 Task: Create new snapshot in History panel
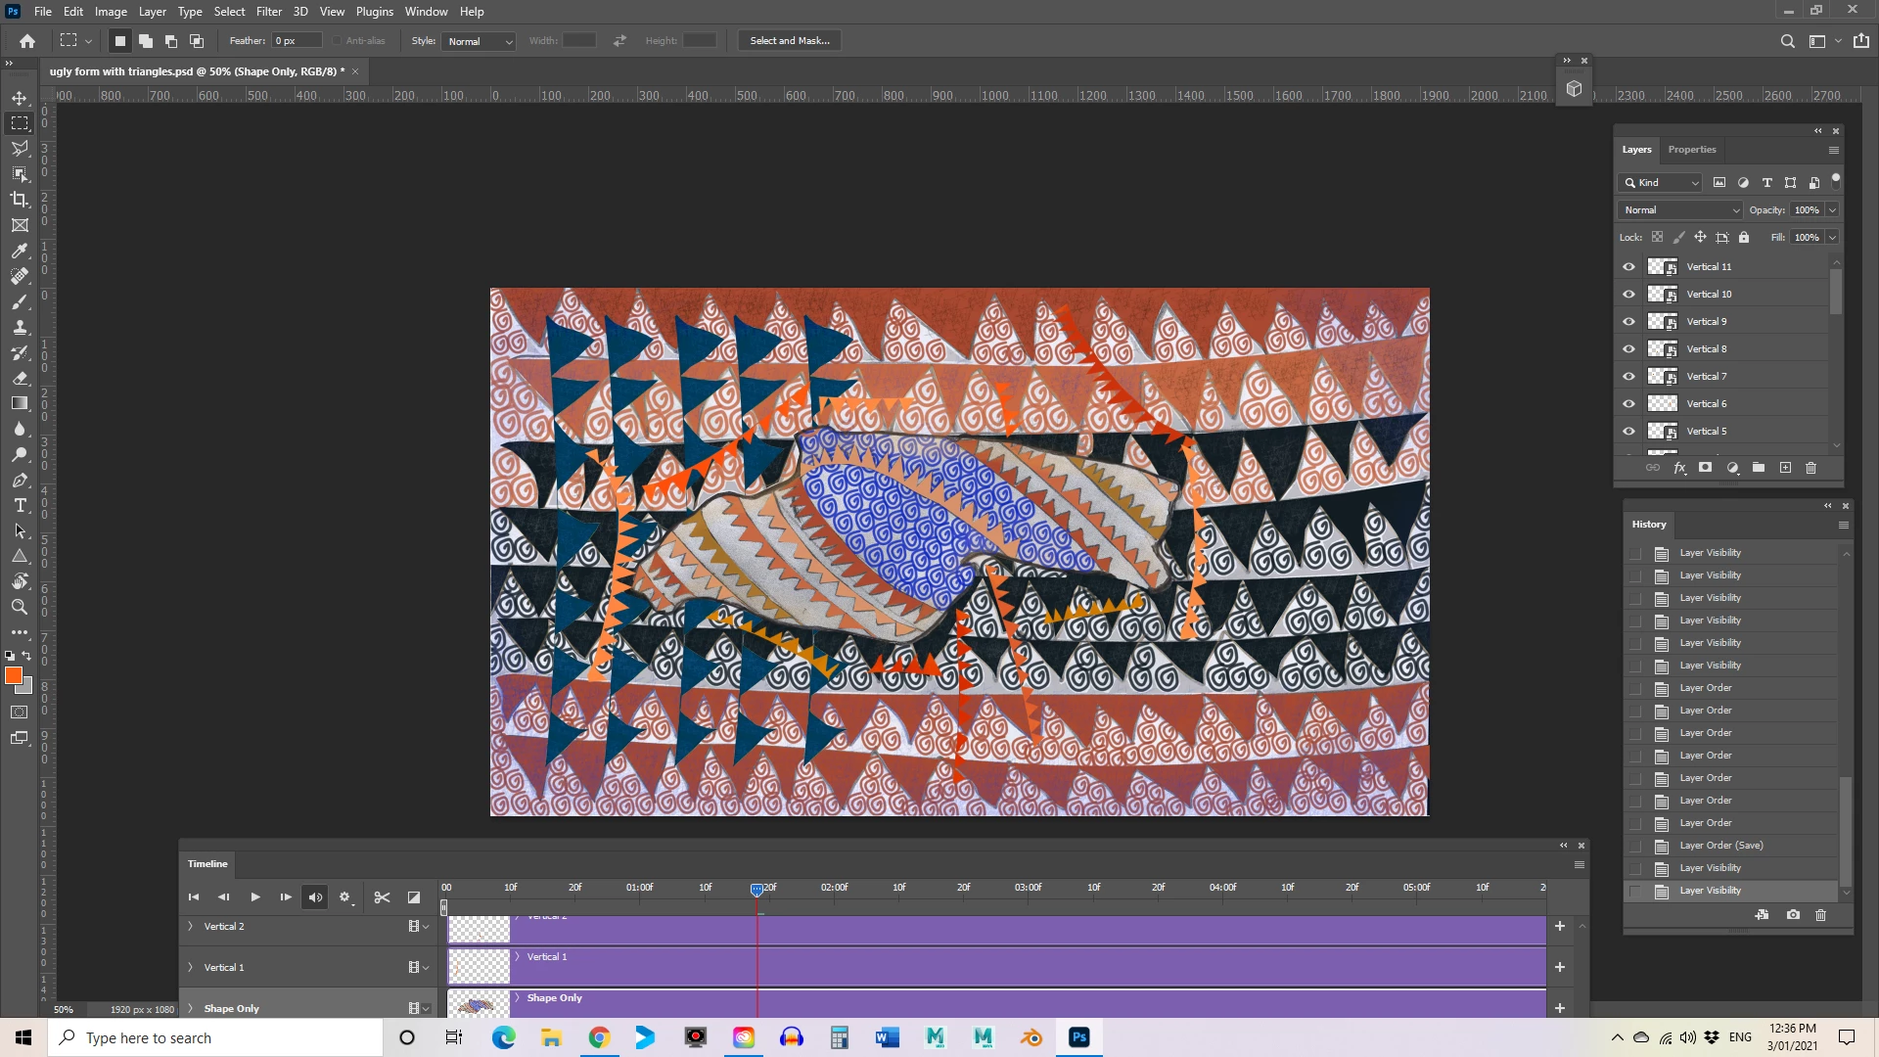click(1793, 915)
